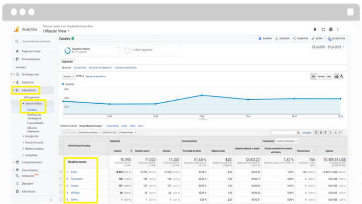Select the pivot table view icon
Screen dimensions: 362x204
pos(340,133)
